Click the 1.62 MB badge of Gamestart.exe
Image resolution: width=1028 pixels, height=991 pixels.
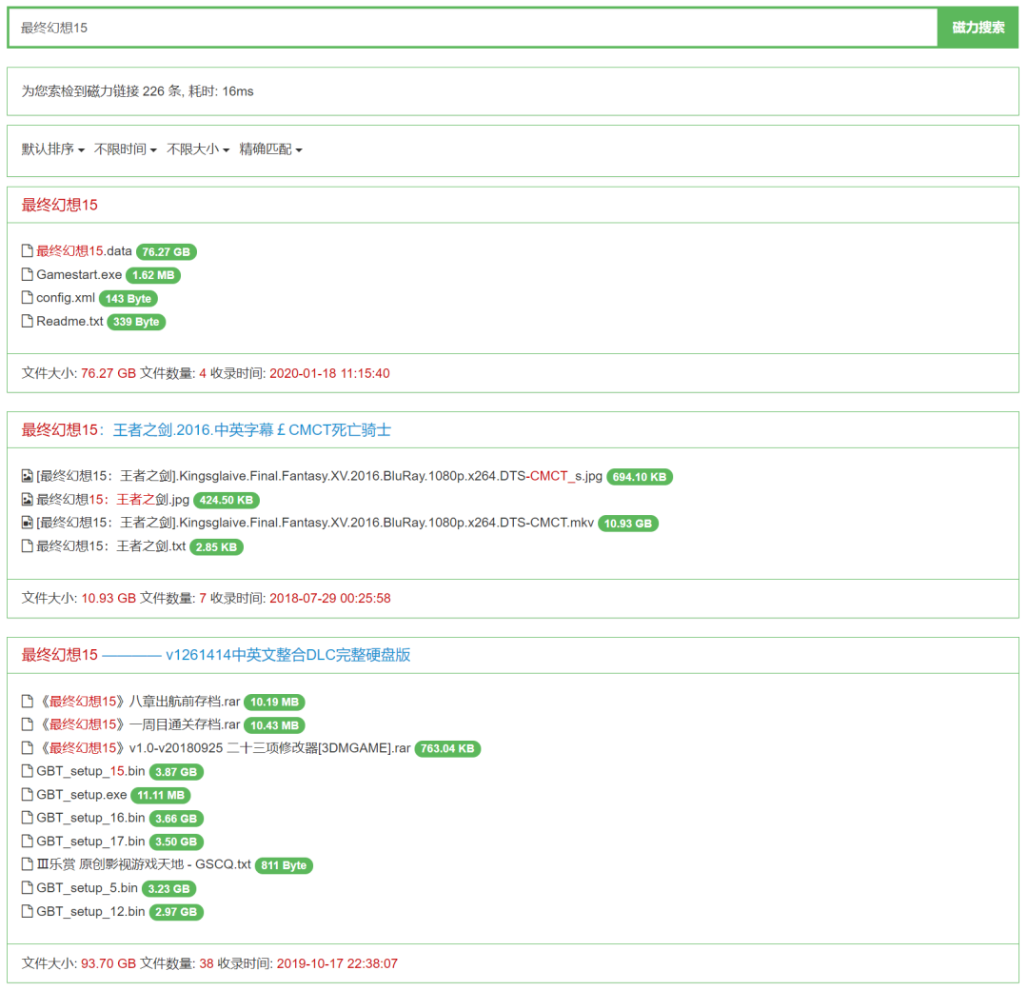[152, 275]
